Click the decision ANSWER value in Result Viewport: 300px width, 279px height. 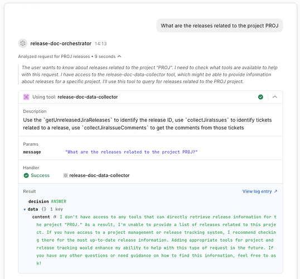coord(59,201)
